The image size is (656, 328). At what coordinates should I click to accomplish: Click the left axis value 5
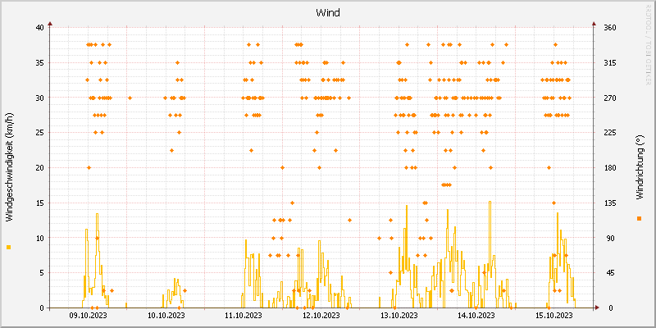pos(42,273)
